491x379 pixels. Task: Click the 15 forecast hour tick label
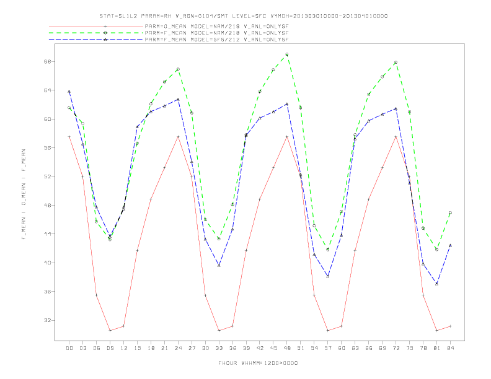(x=137, y=348)
